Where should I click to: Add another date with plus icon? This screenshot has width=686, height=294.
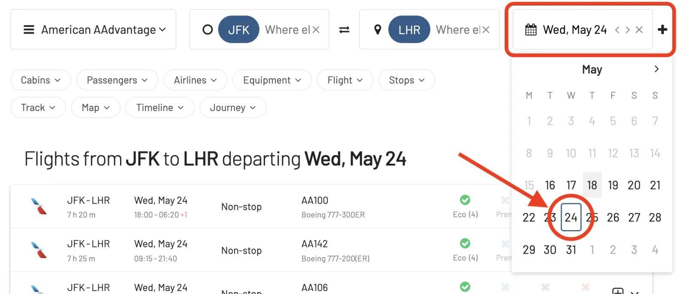(662, 30)
